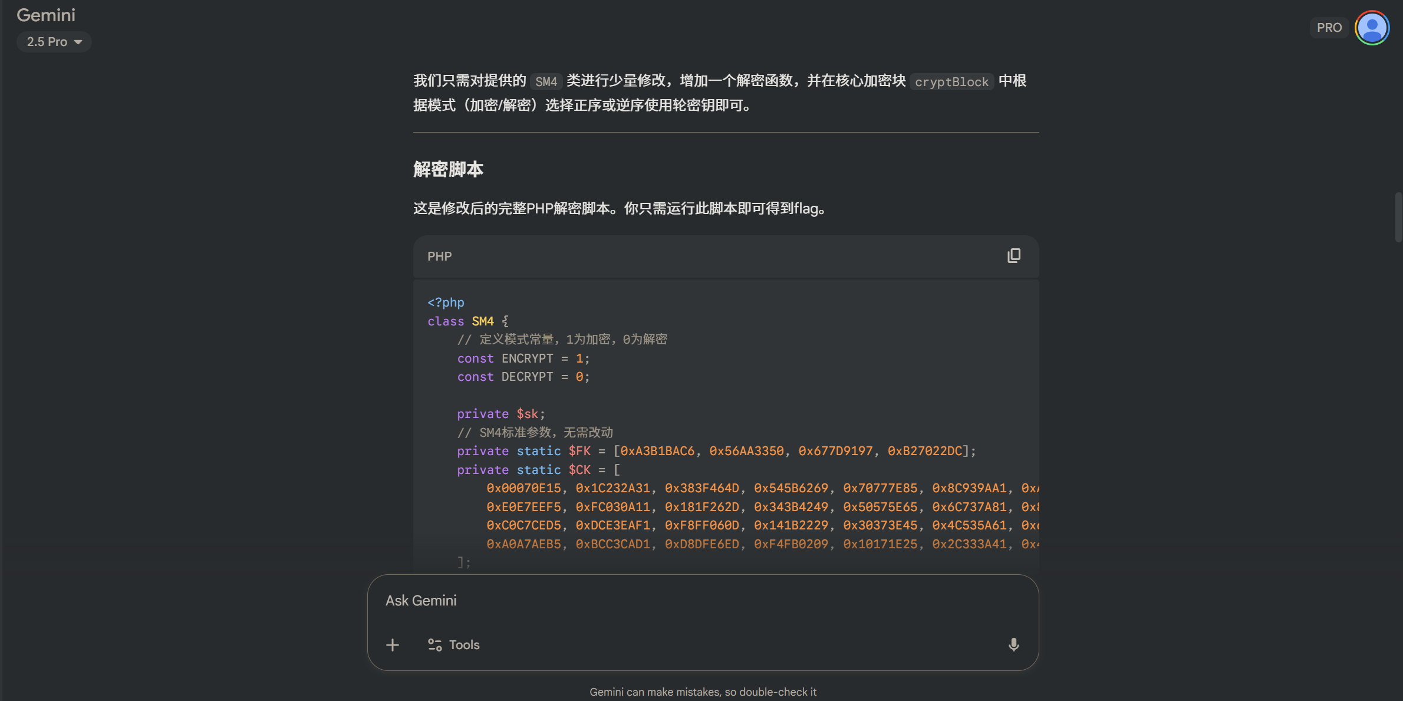
Task: Start voice input with microphone
Action: tap(1013, 644)
